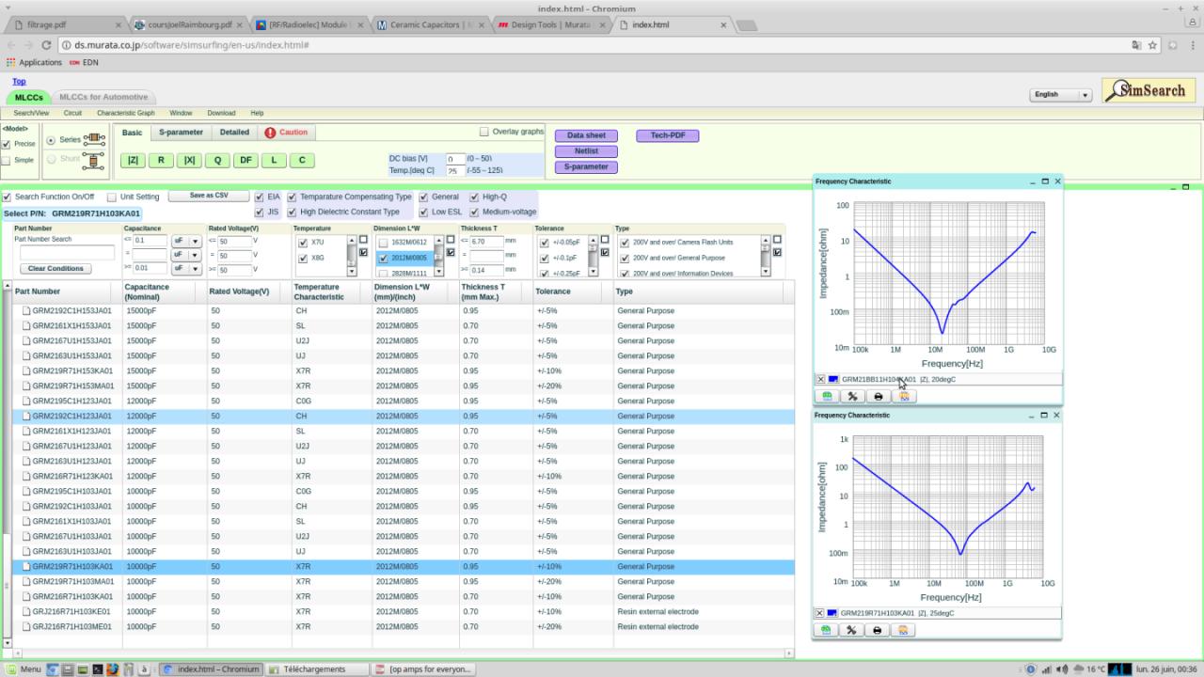Bookmark this page with the star icon
Viewport: 1204px width, 677px height.
click(x=1154, y=44)
